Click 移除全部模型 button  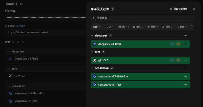point(179,9)
